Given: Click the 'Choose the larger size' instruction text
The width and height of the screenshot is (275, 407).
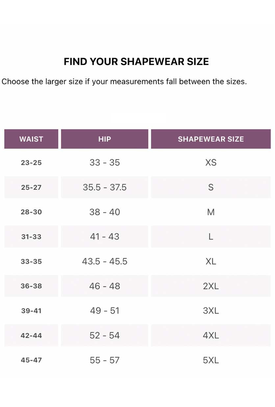Looking at the screenshot, I should click(x=124, y=81).
